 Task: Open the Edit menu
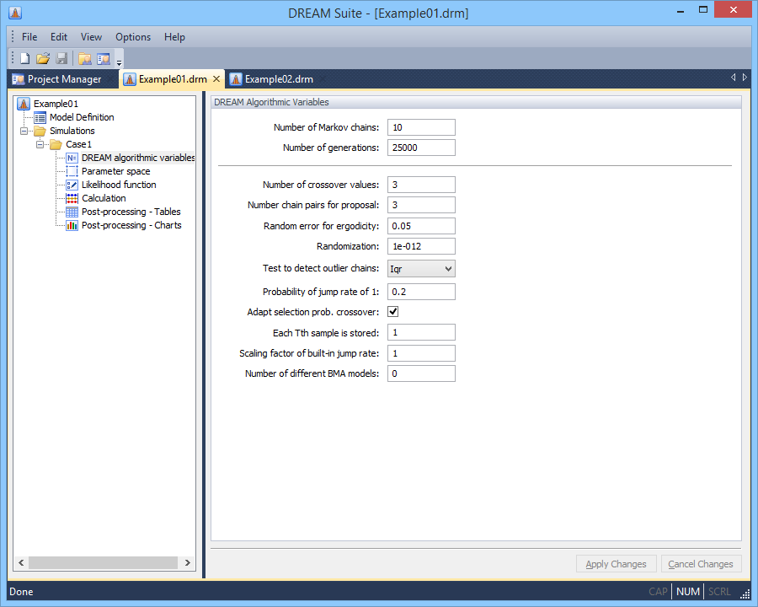point(58,37)
